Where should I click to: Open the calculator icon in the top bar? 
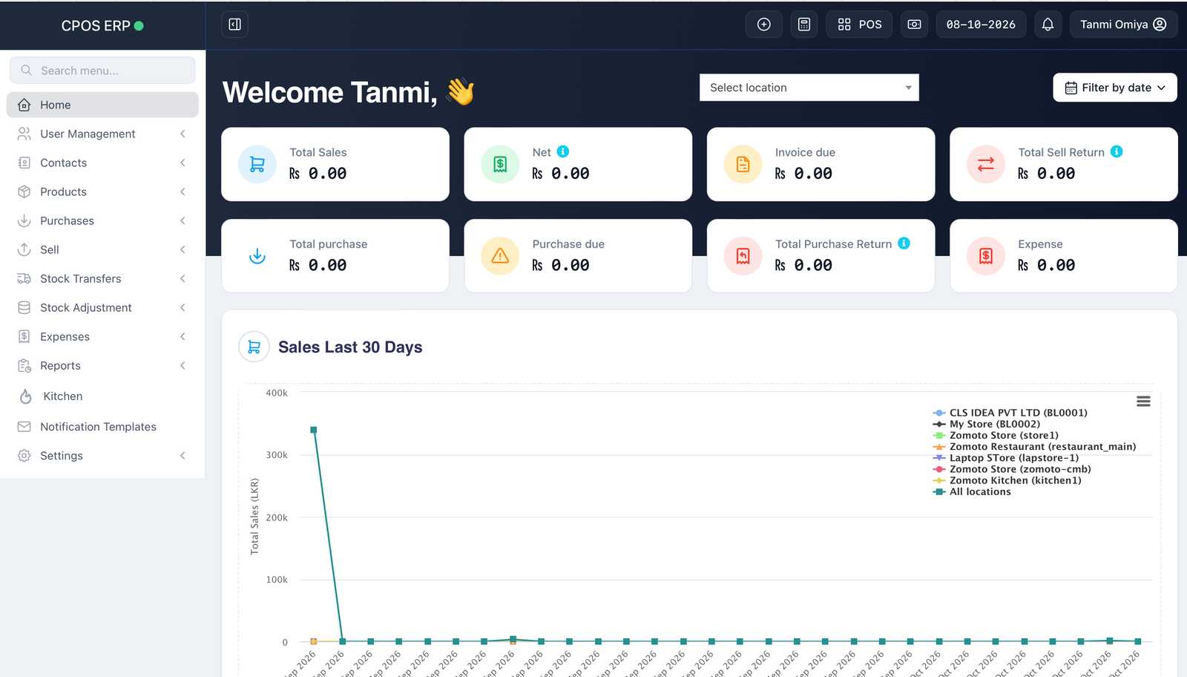[804, 24]
